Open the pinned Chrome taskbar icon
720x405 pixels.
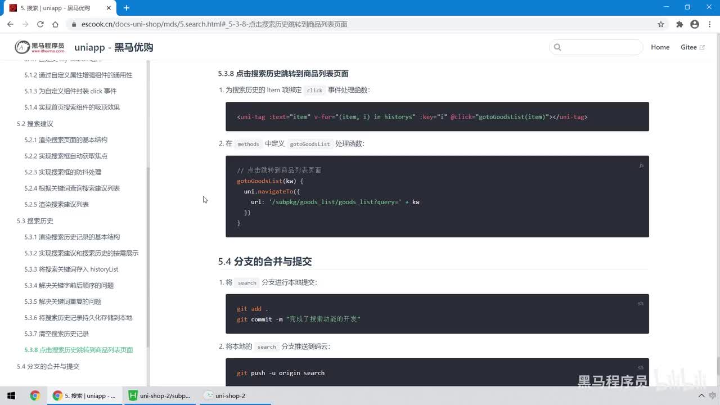coord(35,395)
